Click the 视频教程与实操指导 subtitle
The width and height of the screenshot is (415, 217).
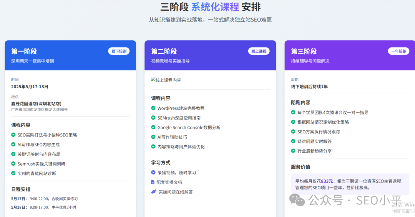[171, 61]
